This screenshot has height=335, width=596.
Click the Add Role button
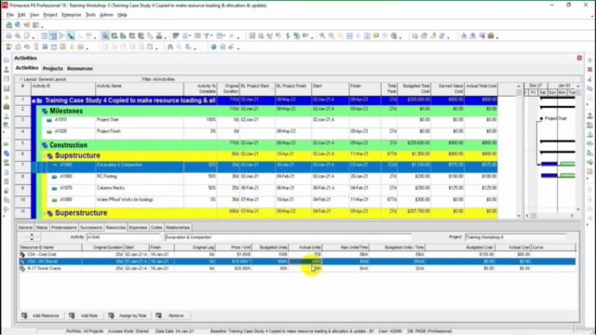(84, 315)
